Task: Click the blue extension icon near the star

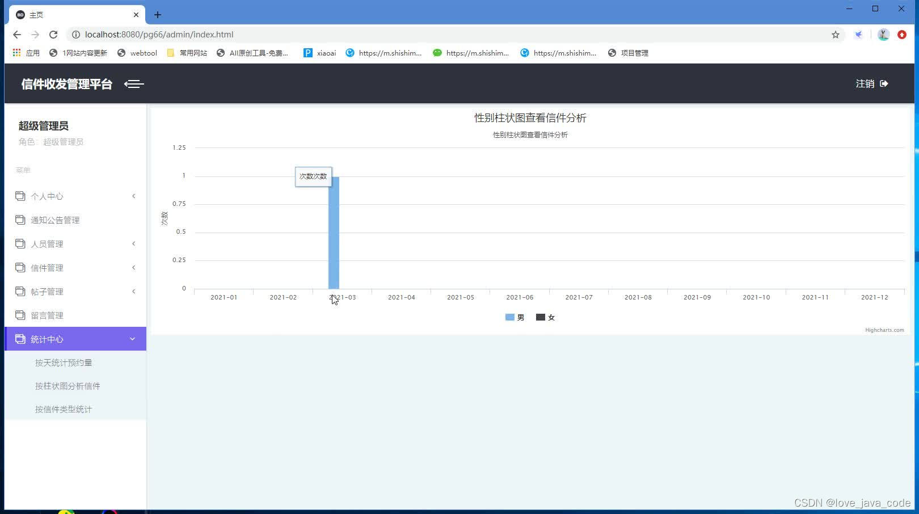Action: pos(859,35)
